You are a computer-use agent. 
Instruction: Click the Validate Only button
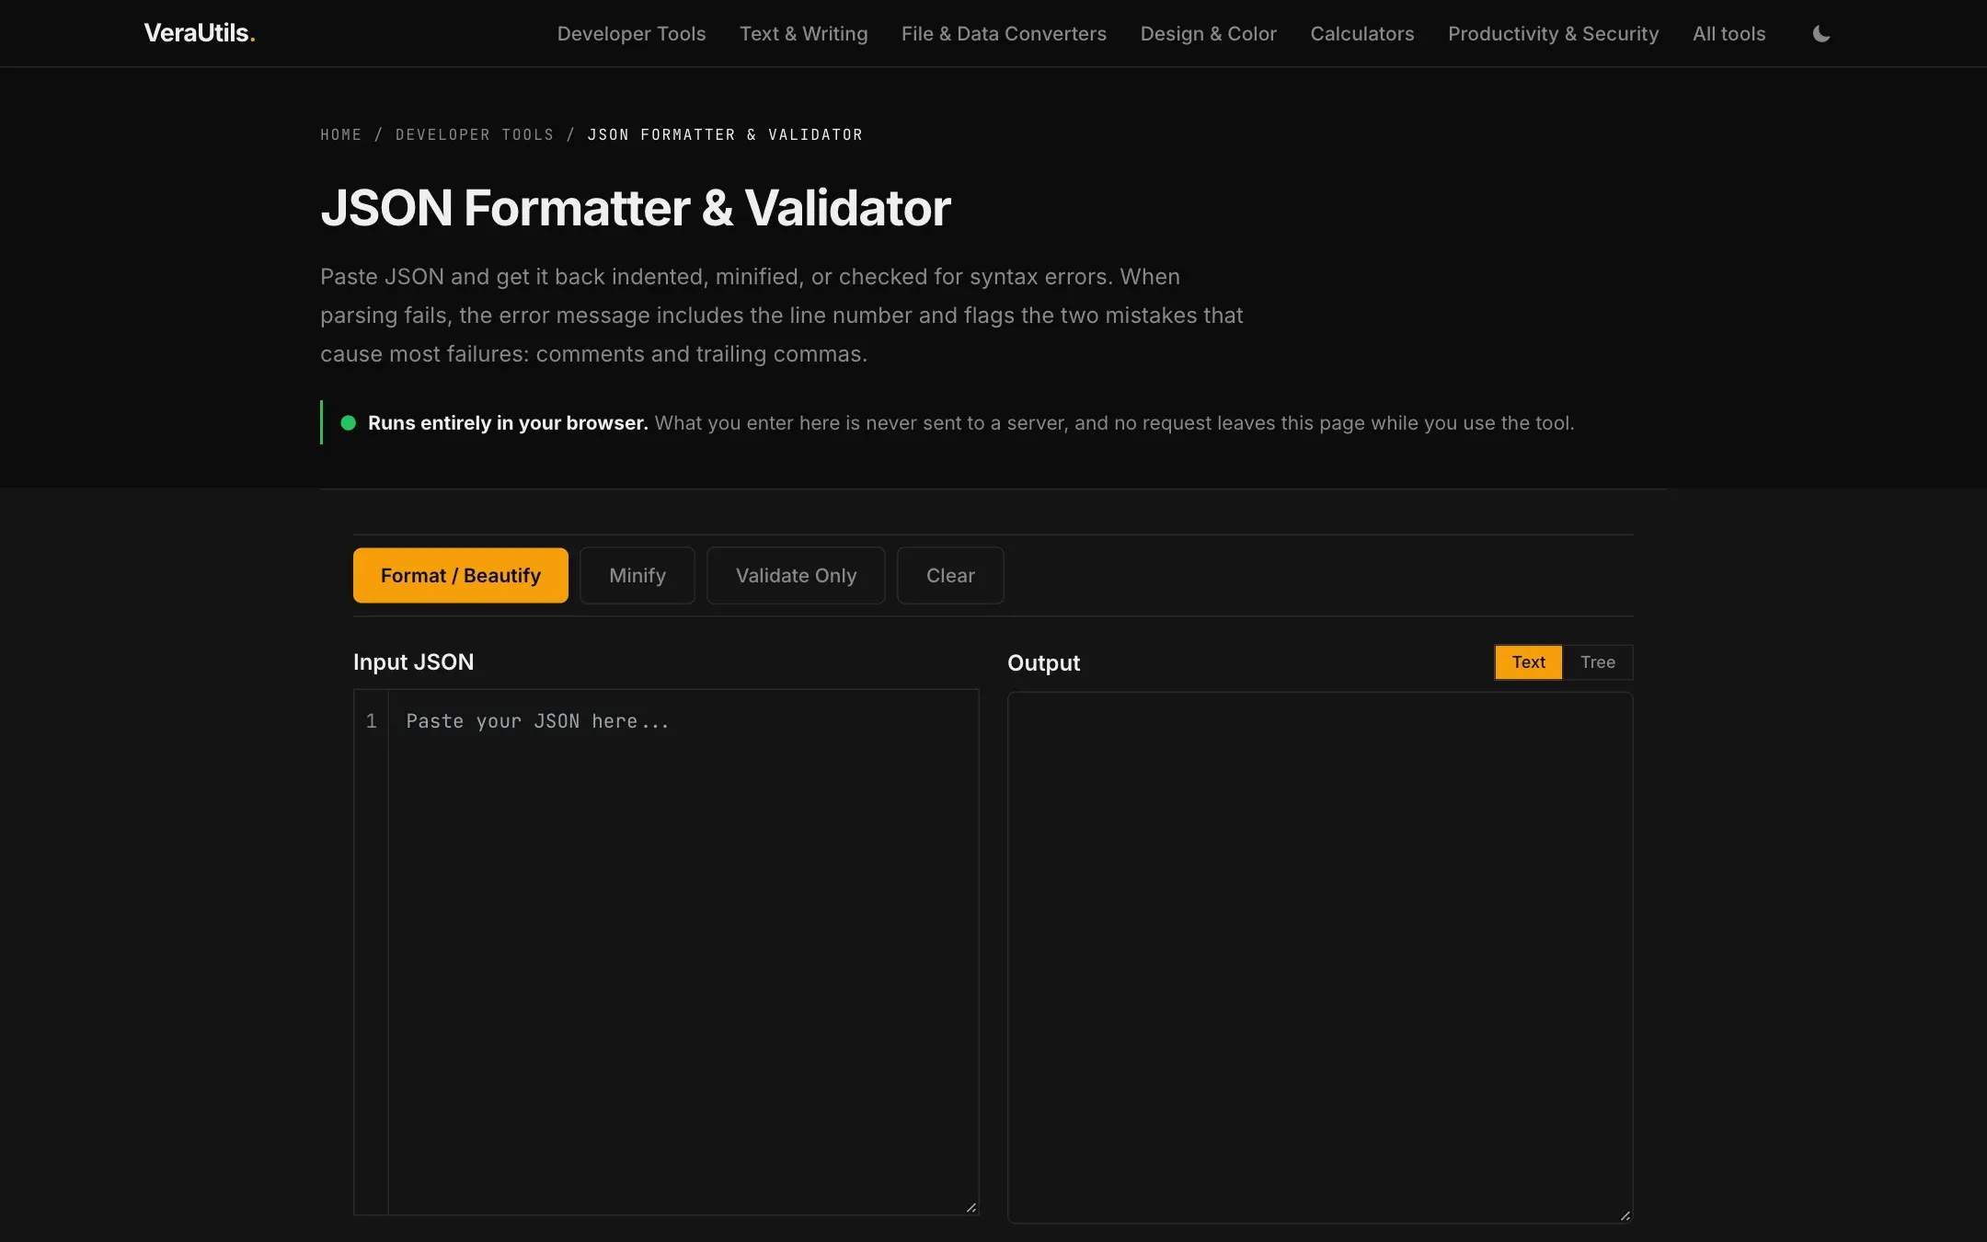pos(796,575)
